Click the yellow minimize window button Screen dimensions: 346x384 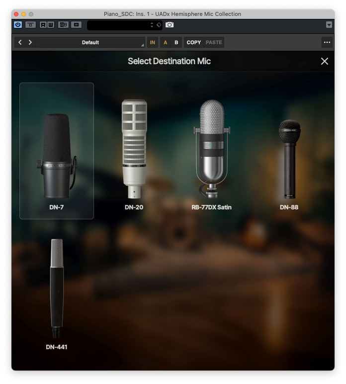click(23, 14)
